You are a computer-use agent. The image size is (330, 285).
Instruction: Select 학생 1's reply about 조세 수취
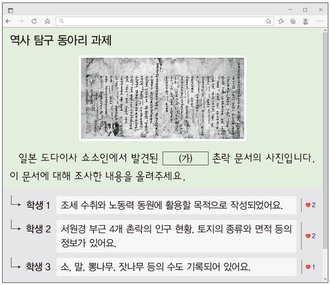[176, 205]
